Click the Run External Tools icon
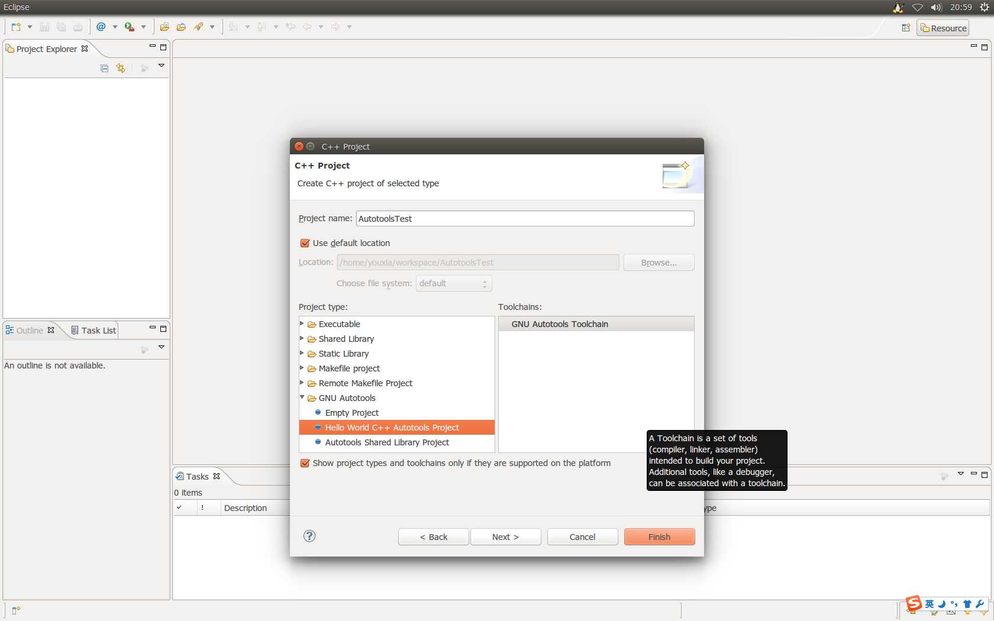994x621 pixels. 129,27
